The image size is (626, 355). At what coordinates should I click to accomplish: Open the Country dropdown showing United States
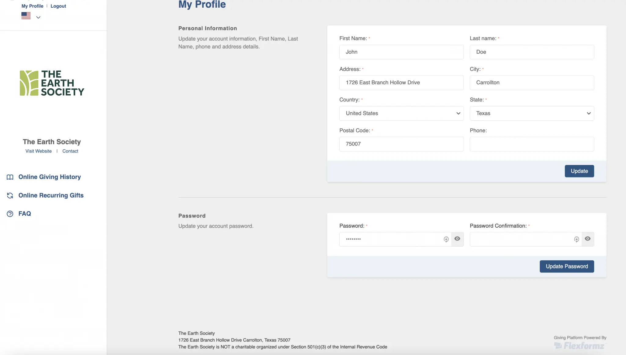point(401,113)
